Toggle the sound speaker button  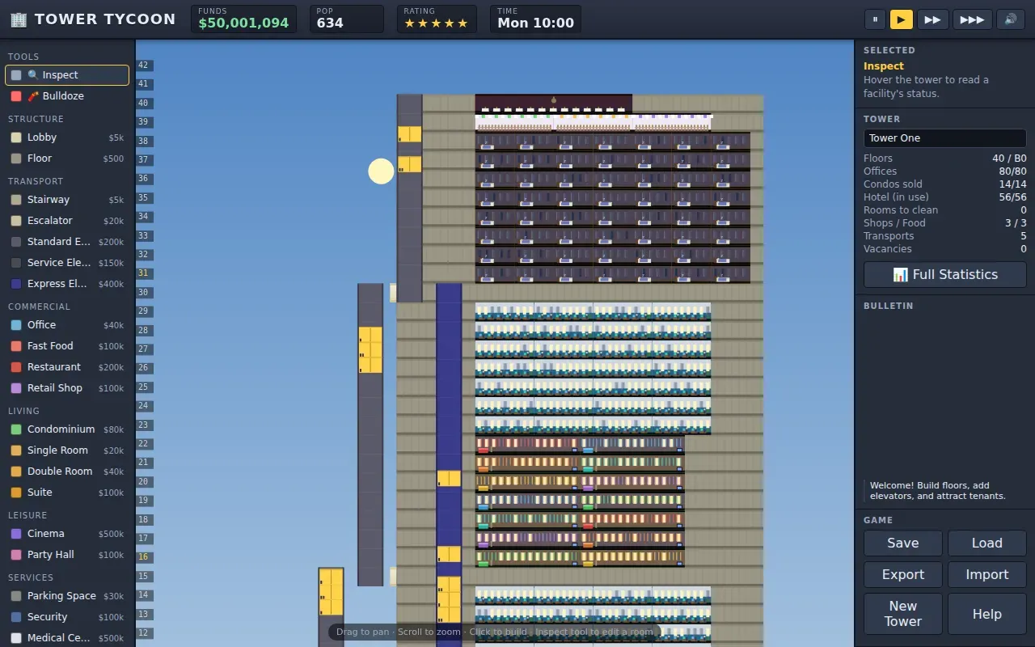(x=1011, y=19)
